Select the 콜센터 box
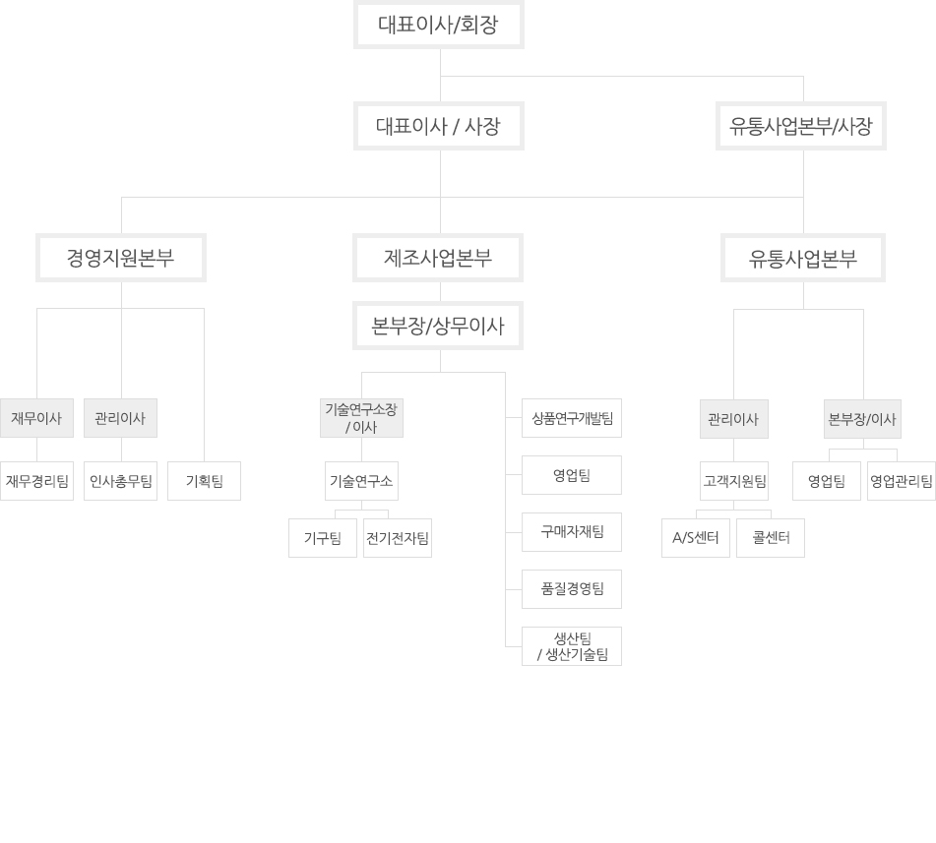 point(771,538)
